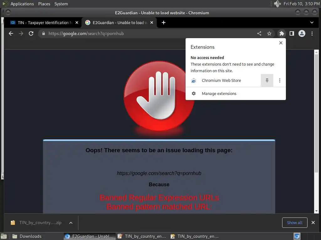This screenshot has width=321, height=240.
Task: Click the EU flag favicon on TIN tab
Action: (13, 22)
